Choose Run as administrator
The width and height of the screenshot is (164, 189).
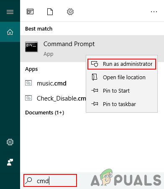[122, 64]
